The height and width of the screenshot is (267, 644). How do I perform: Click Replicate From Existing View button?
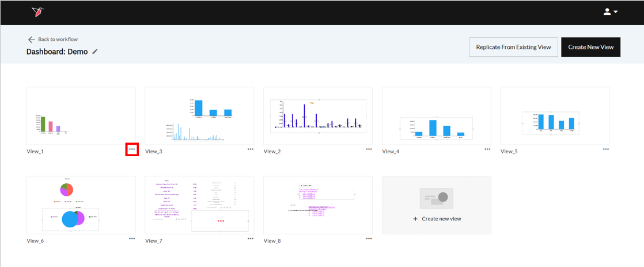click(x=513, y=47)
